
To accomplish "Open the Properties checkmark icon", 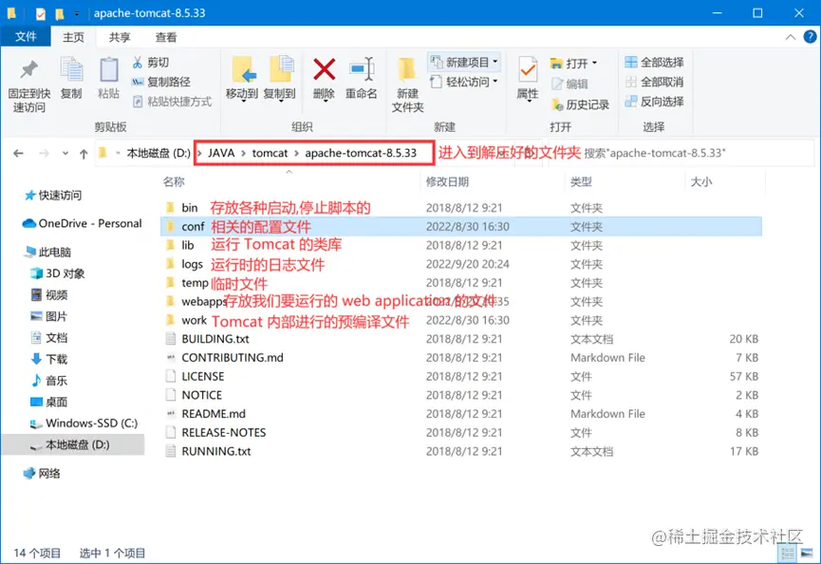I will (x=528, y=70).
